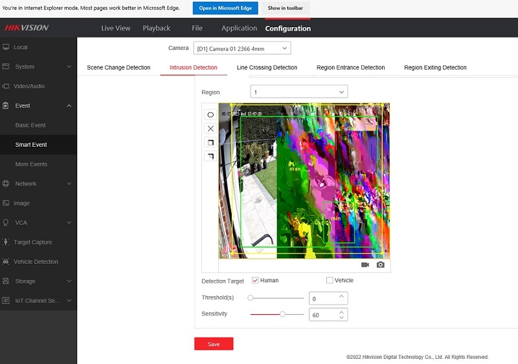Screen dimensions: 518x364
Task: Click Open in Microsoft Edge button
Action: point(225,8)
